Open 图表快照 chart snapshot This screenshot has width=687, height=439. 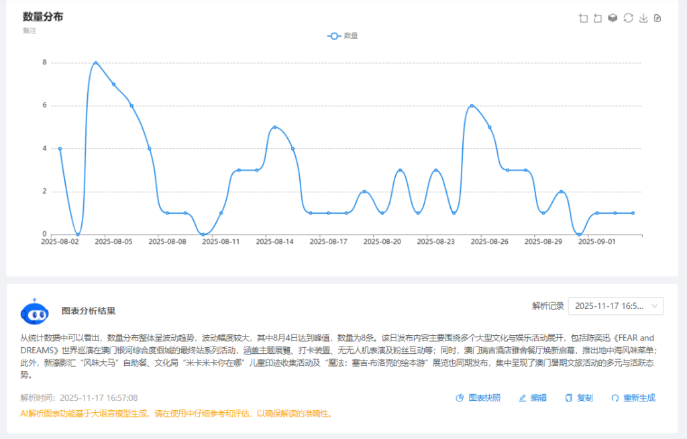(478, 398)
